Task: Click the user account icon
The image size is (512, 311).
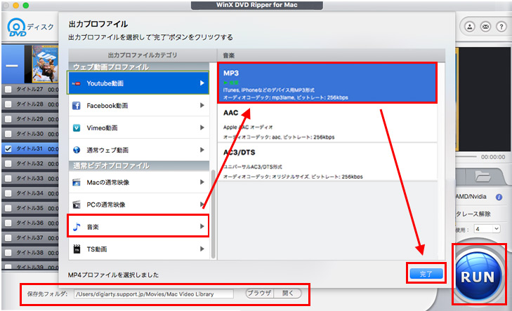Action: [470, 27]
